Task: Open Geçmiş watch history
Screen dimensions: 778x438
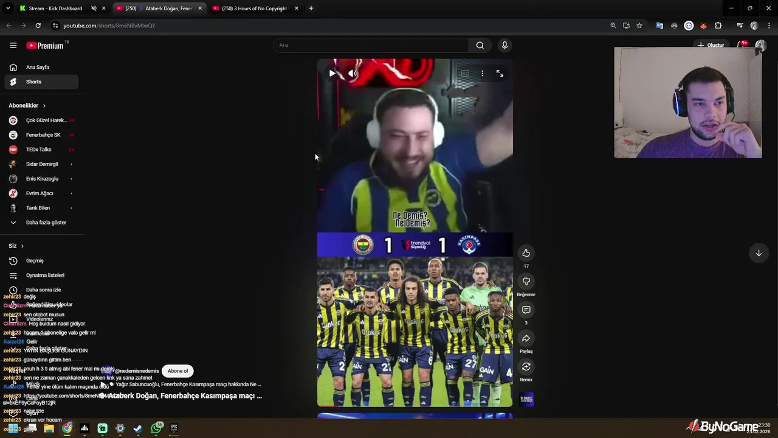Action: pyautogui.click(x=41, y=261)
